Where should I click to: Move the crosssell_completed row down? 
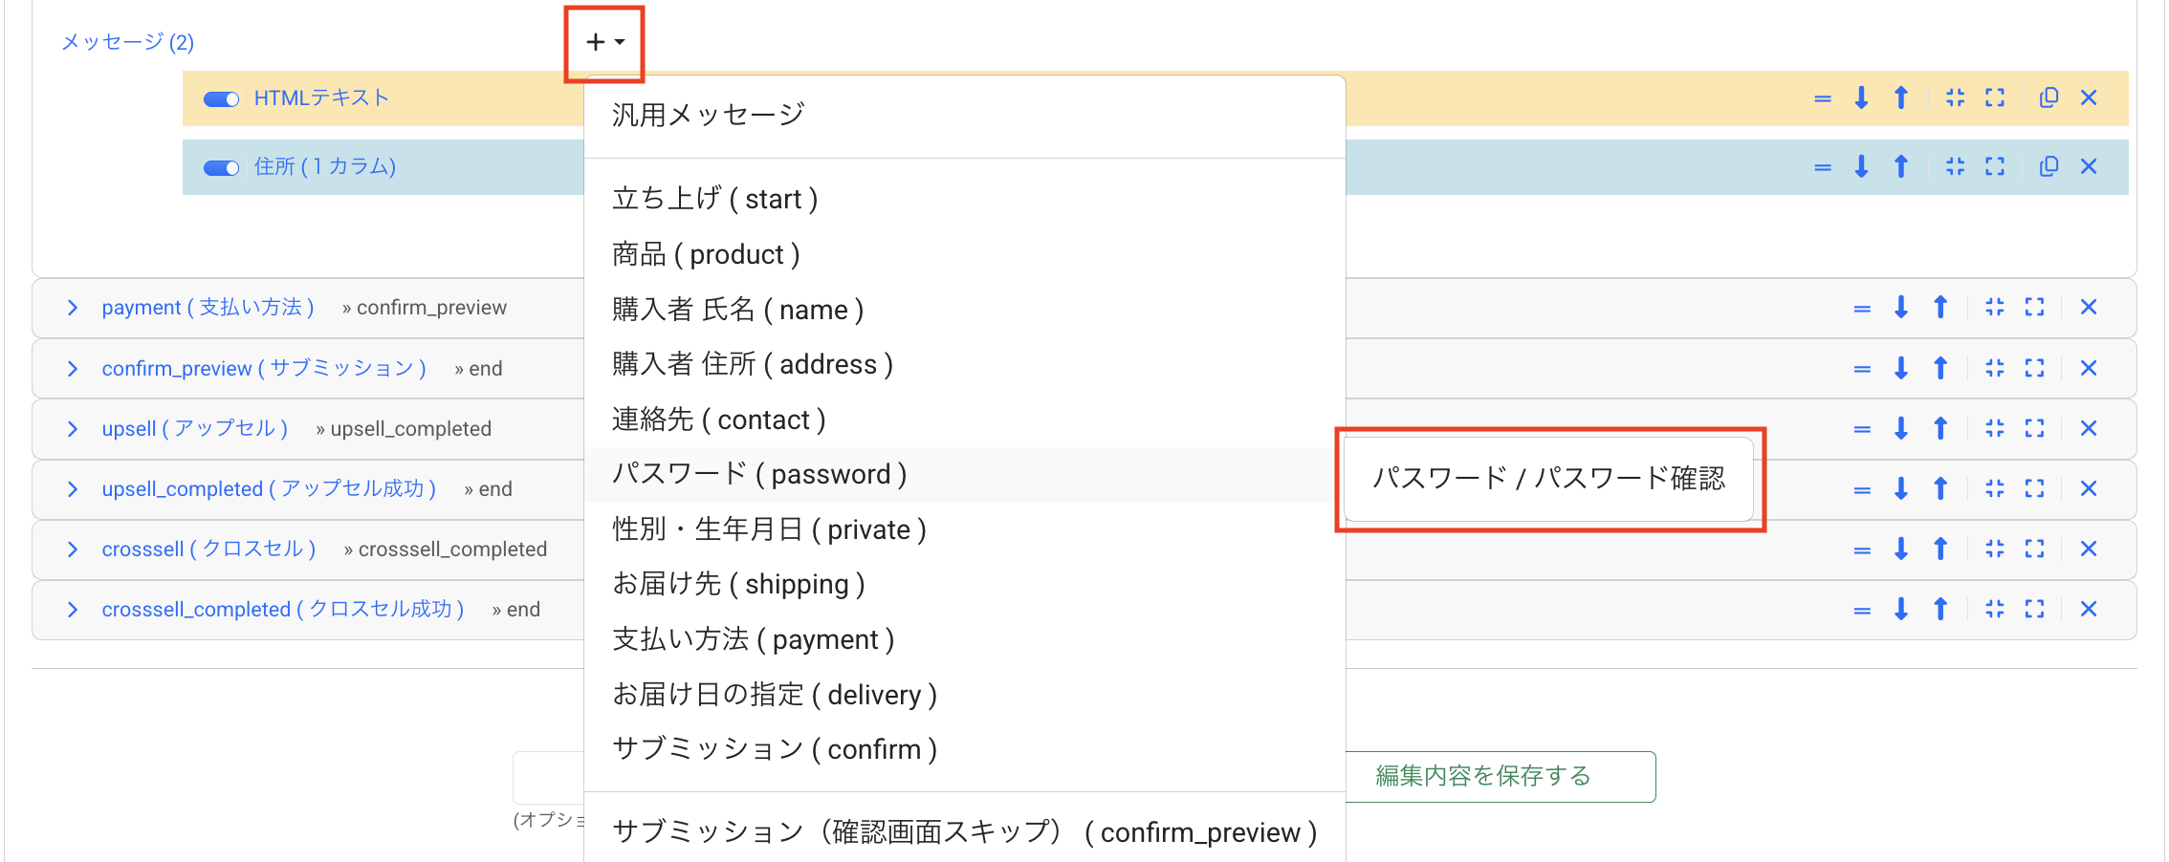[1901, 609]
